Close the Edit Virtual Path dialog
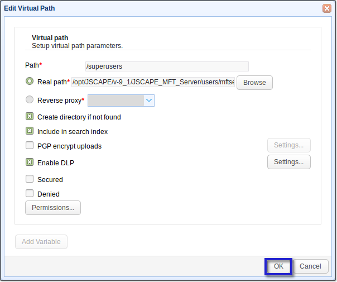This screenshot has height=282, width=337. point(327,8)
